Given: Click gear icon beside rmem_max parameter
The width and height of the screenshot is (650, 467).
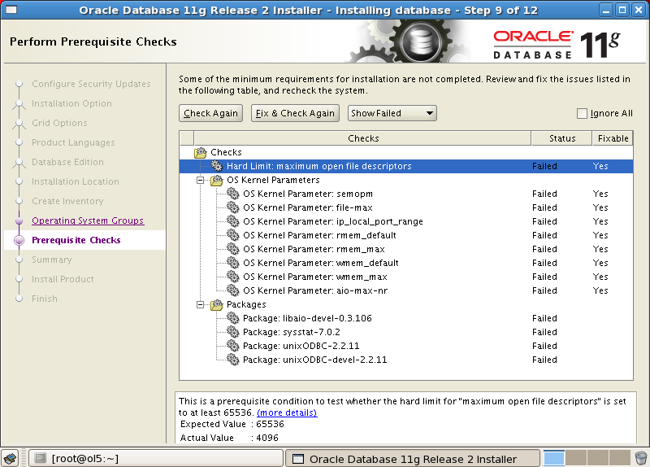Looking at the screenshot, I should pyautogui.click(x=233, y=249).
